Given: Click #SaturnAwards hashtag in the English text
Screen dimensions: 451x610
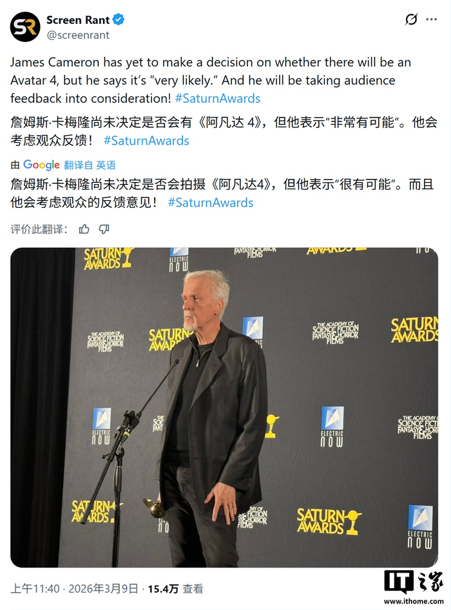Looking at the screenshot, I should pyautogui.click(x=218, y=98).
